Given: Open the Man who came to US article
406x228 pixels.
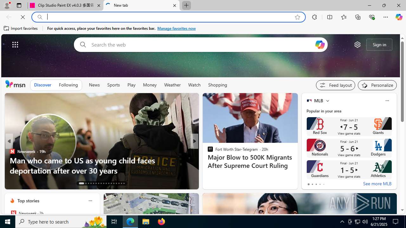Looking at the screenshot, I should pyautogui.click(x=82, y=166).
